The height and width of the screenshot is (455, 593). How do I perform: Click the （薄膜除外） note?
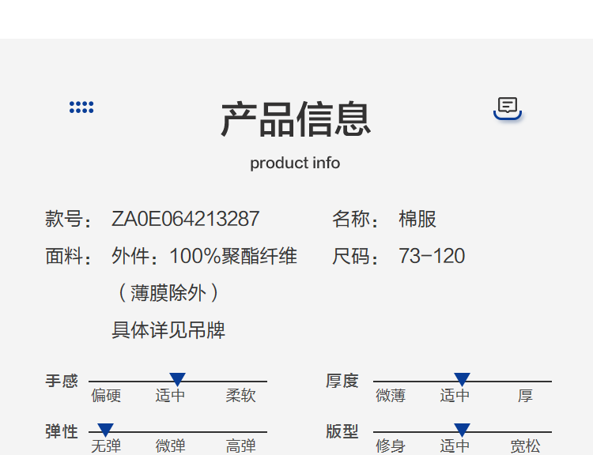click(168, 293)
